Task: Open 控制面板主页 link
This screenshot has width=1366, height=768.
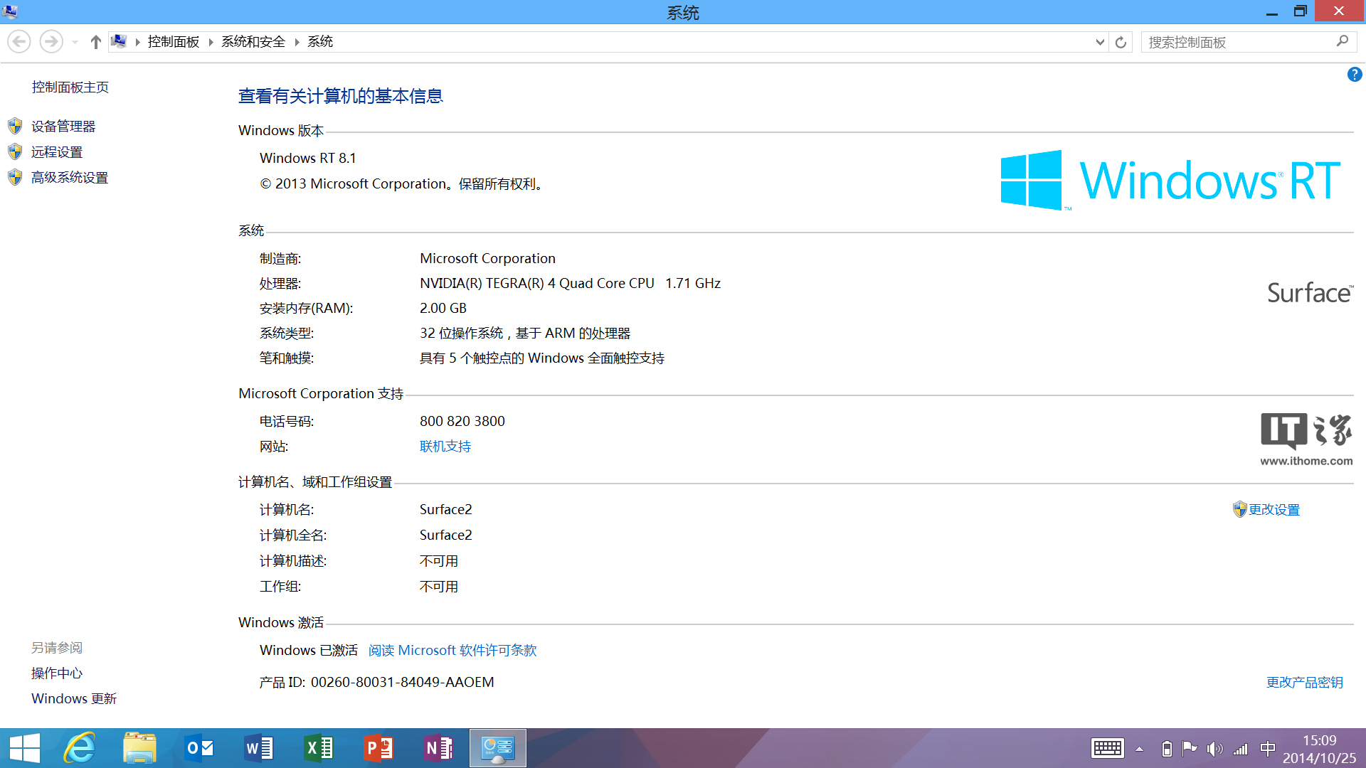Action: pyautogui.click(x=70, y=87)
